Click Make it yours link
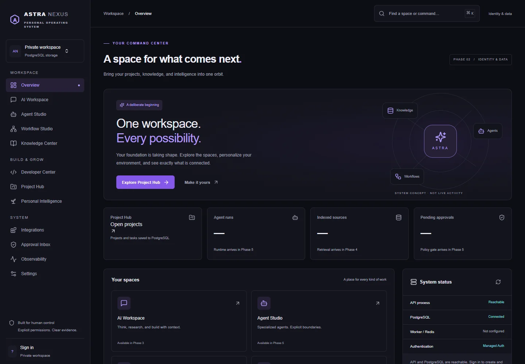Image resolution: width=525 pixels, height=364 pixels. click(x=201, y=182)
